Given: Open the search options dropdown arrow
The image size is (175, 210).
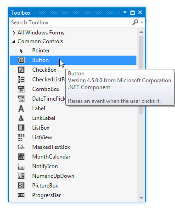Looking at the screenshot, I should (142, 23).
